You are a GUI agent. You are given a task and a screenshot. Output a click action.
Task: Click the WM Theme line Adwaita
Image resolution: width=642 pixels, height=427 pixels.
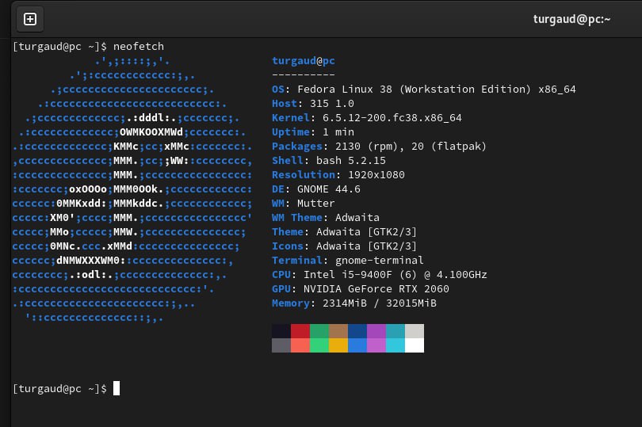326,217
